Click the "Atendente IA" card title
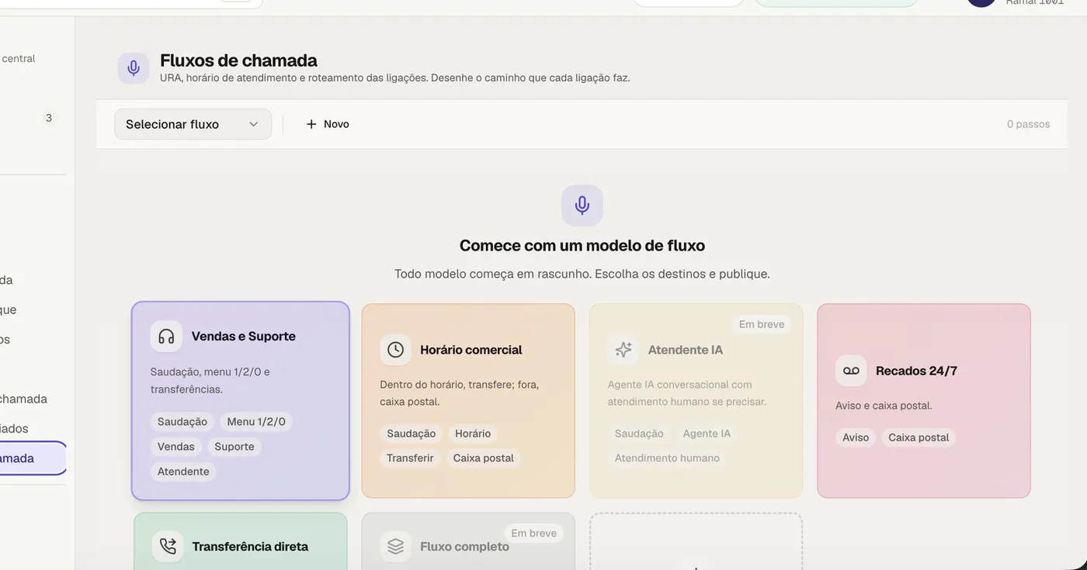The image size is (1087, 570). point(686,350)
